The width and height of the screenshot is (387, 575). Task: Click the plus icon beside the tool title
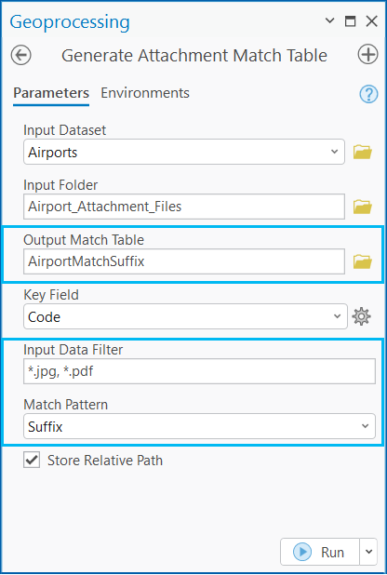tap(367, 55)
